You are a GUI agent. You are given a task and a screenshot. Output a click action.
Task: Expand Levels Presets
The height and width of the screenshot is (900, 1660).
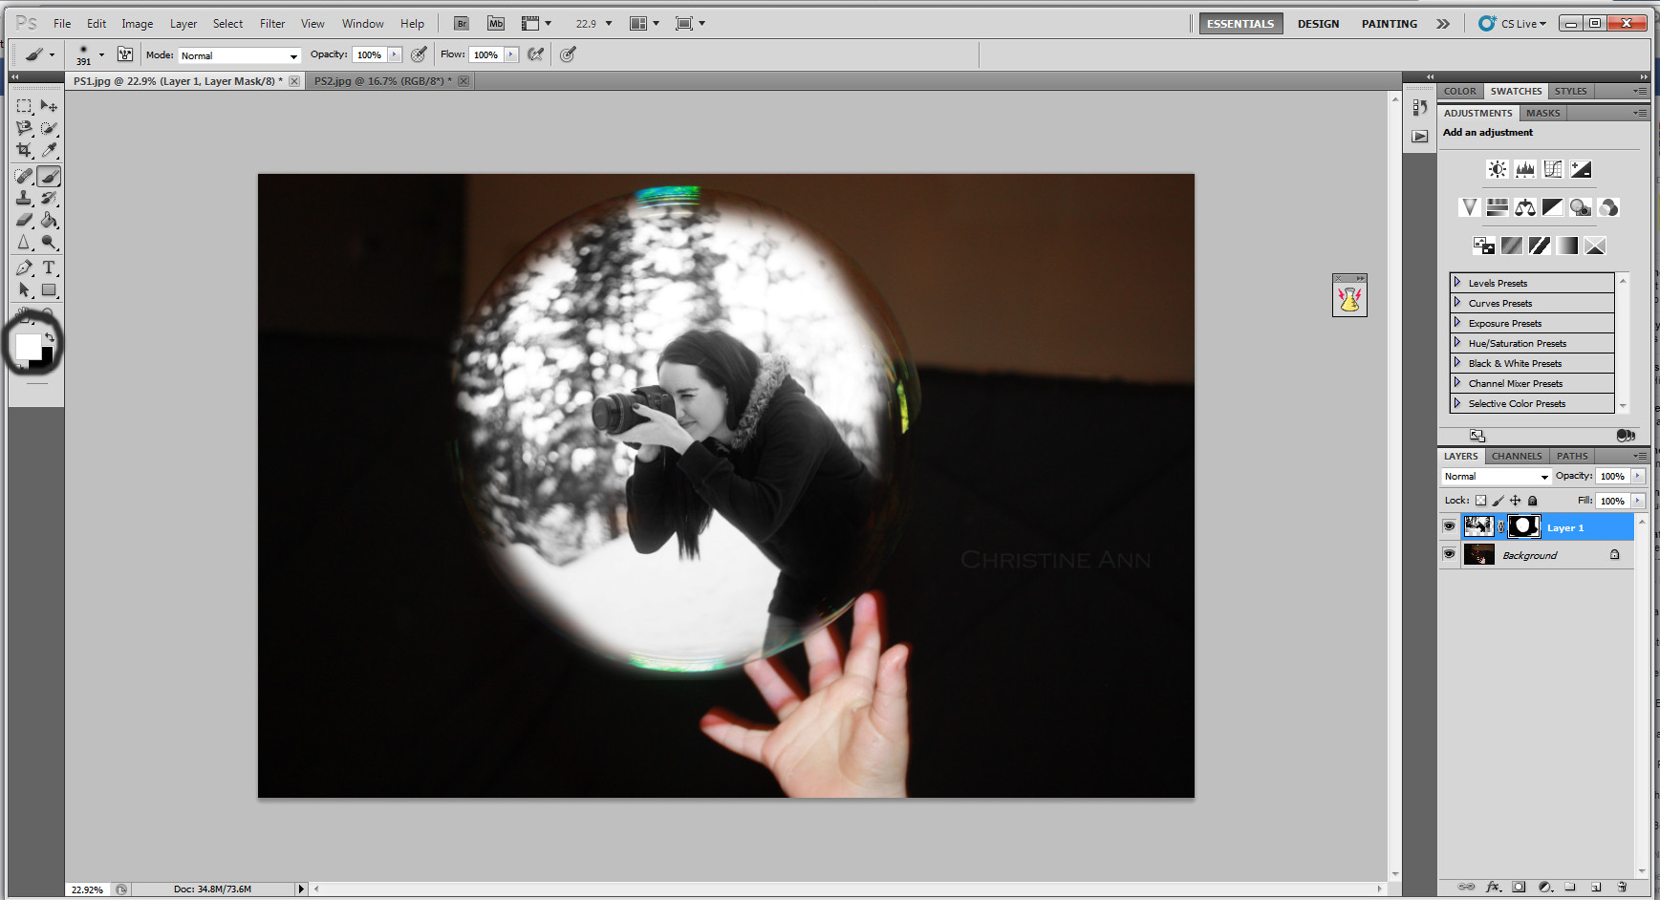1457,283
